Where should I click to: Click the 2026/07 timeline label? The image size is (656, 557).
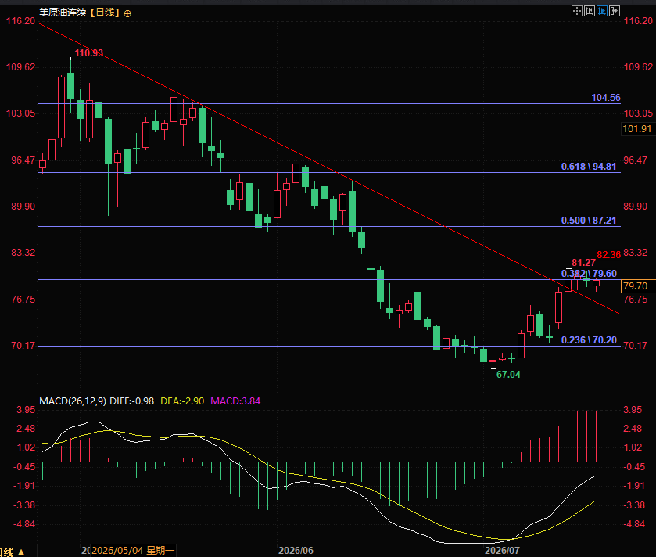coord(502,550)
